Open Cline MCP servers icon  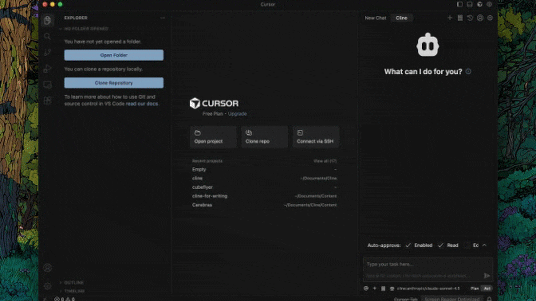pos(460,18)
